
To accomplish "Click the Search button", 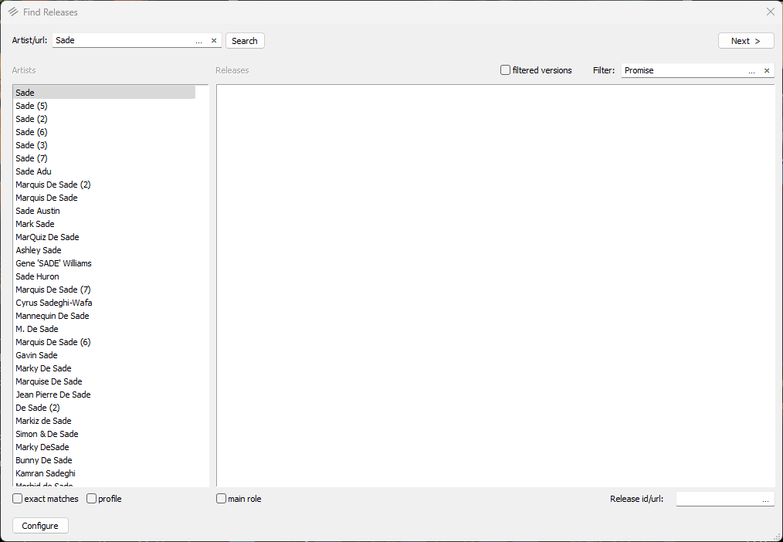I will (x=245, y=41).
